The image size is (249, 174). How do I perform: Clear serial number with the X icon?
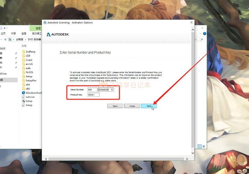pos(112,90)
